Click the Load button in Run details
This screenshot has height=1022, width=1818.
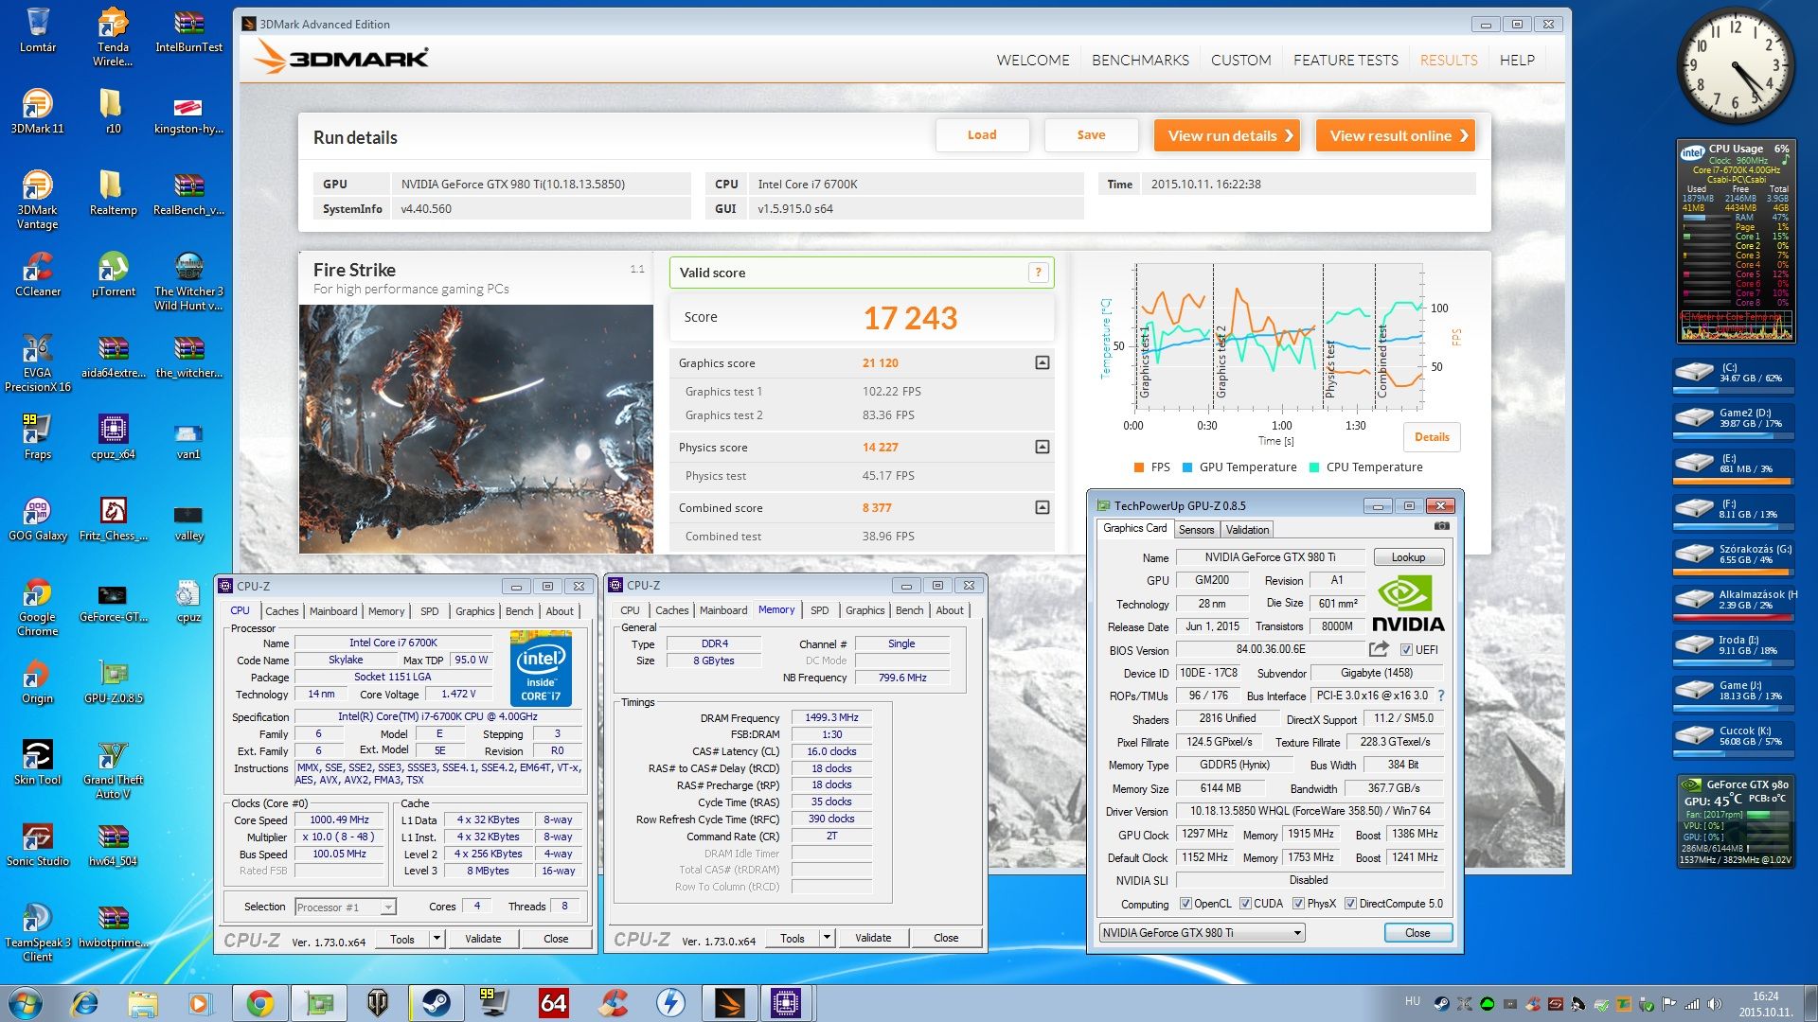[982, 135]
